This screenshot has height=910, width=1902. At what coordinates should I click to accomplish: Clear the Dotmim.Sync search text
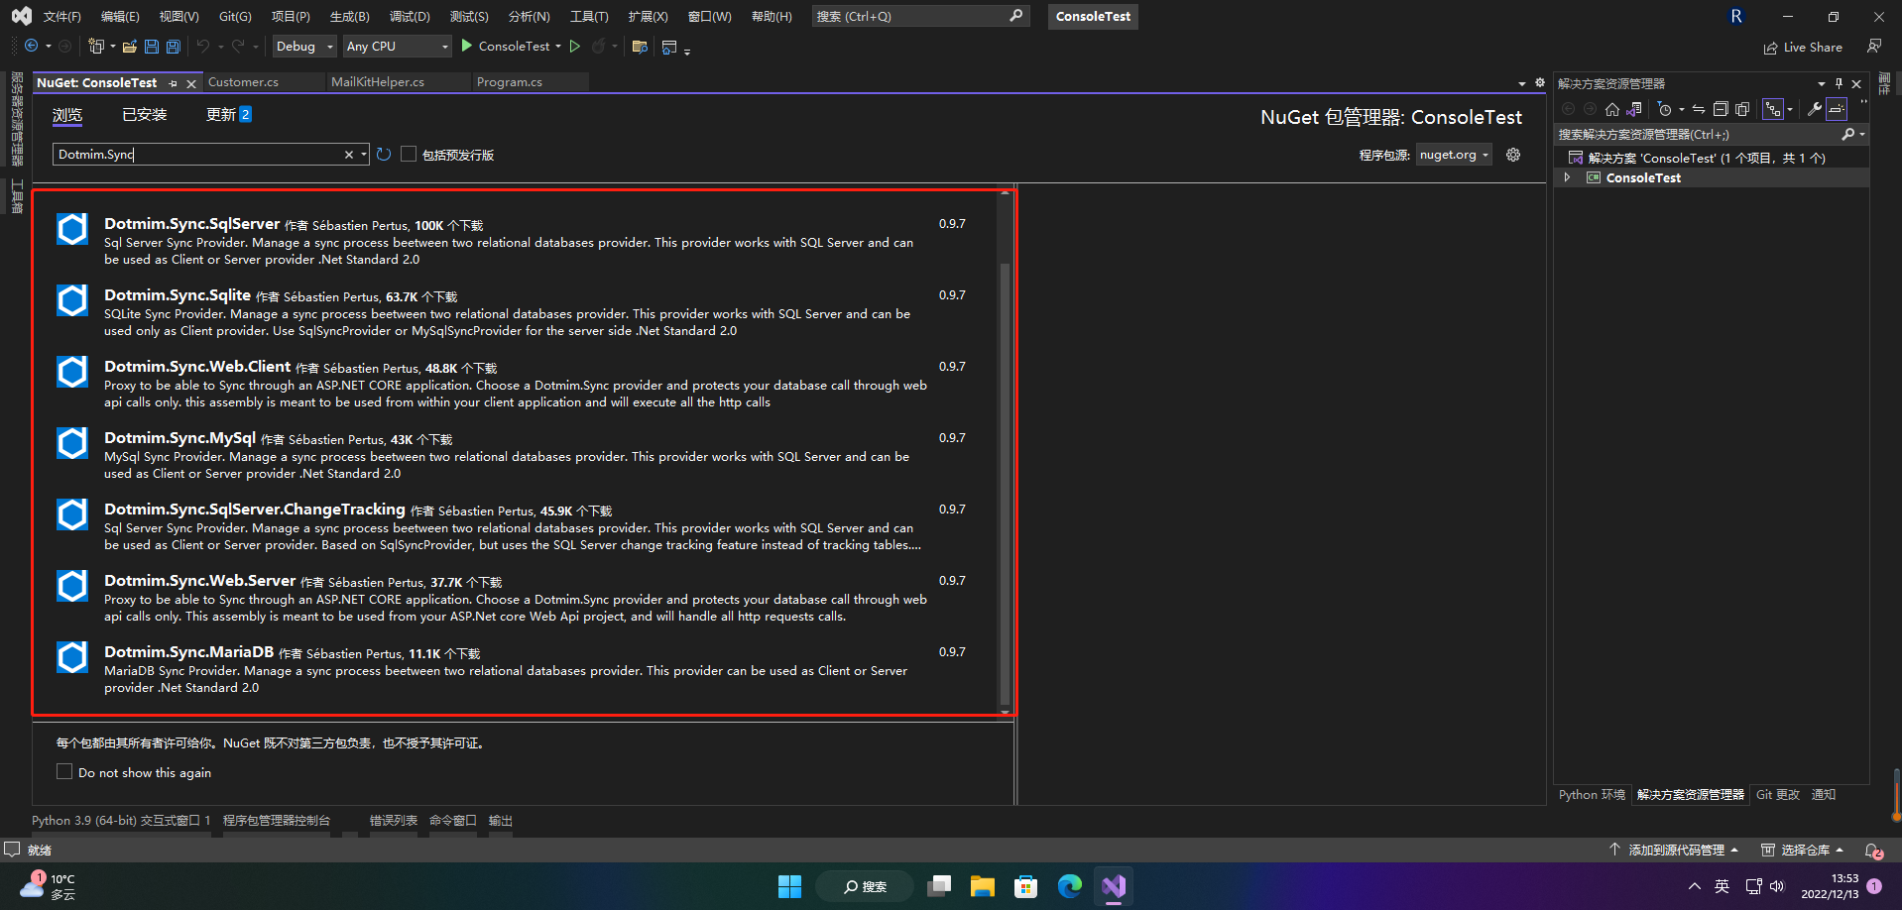[348, 155]
